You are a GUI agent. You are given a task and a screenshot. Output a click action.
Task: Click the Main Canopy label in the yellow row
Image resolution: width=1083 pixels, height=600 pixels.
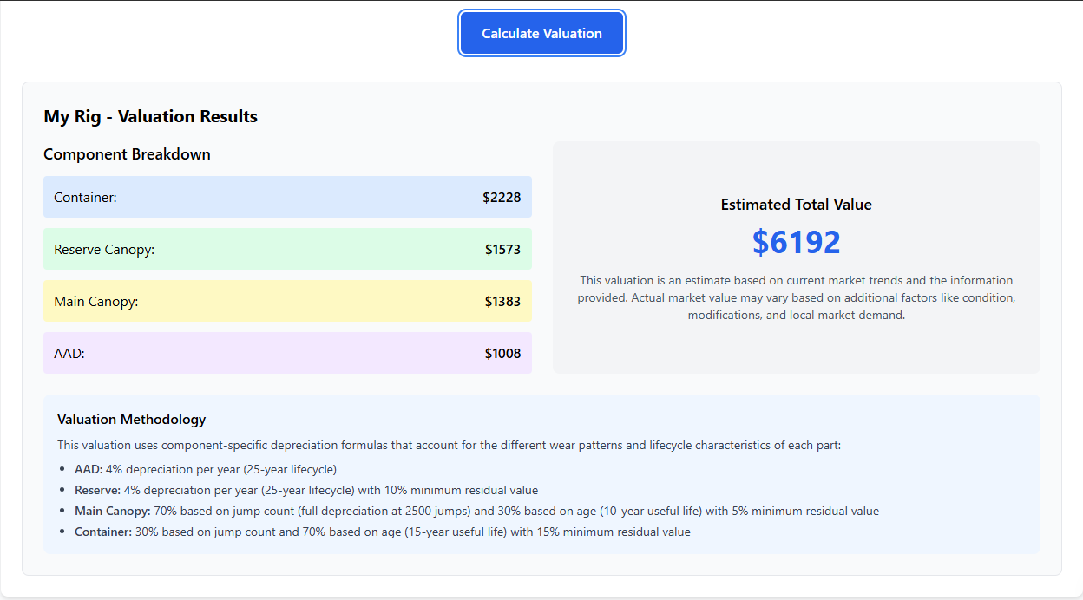click(95, 302)
